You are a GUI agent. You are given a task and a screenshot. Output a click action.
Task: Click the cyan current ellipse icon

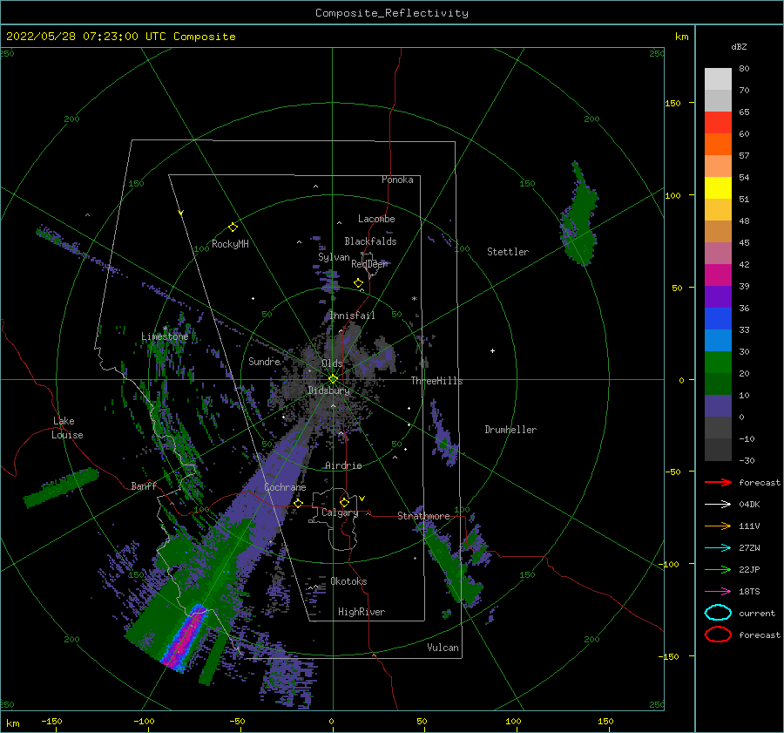tap(718, 613)
